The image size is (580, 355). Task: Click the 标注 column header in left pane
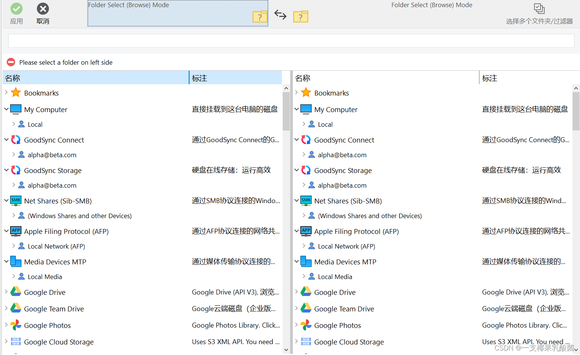pos(236,78)
